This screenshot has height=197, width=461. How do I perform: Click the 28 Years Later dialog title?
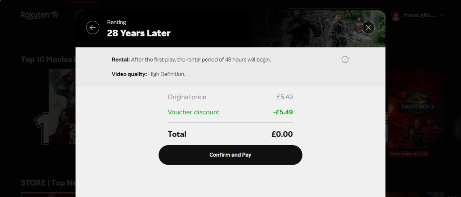139,33
